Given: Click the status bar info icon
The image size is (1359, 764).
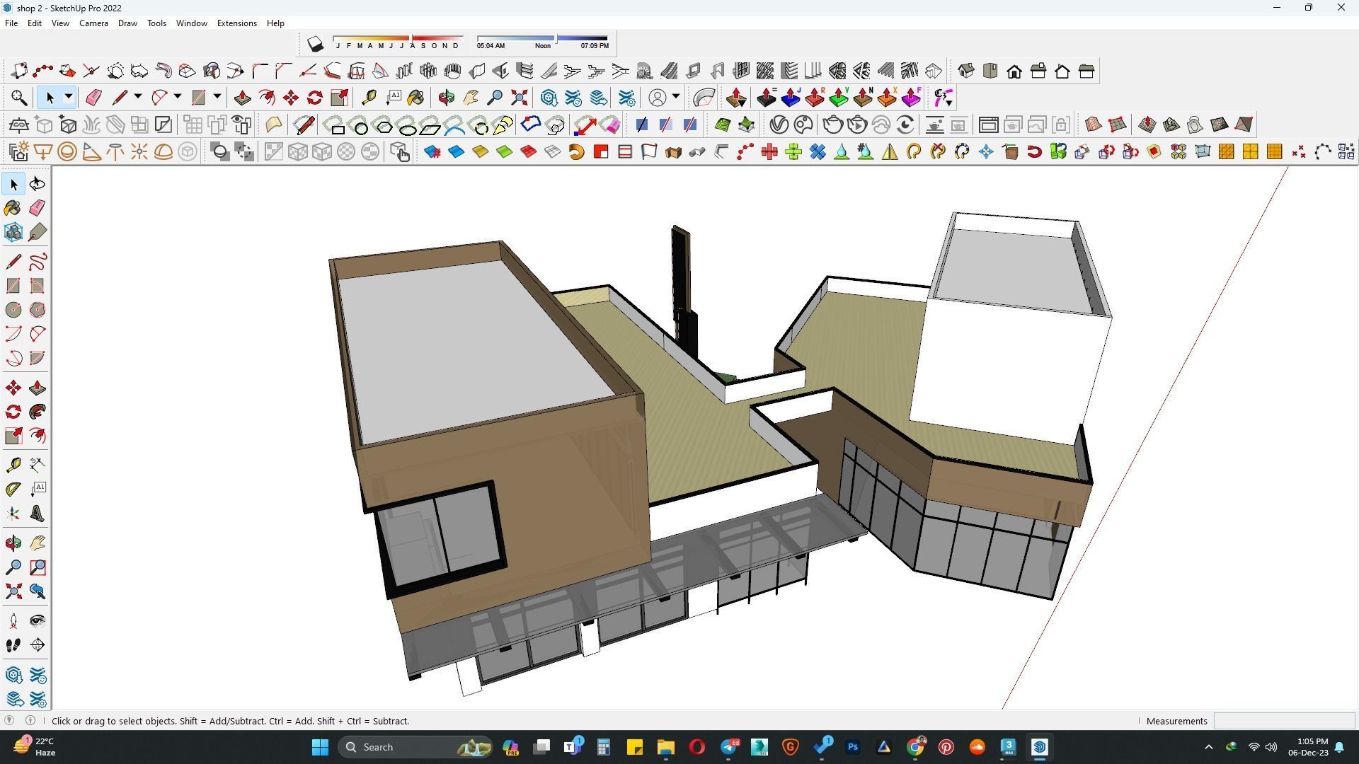Looking at the screenshot, I should point(30,720).
